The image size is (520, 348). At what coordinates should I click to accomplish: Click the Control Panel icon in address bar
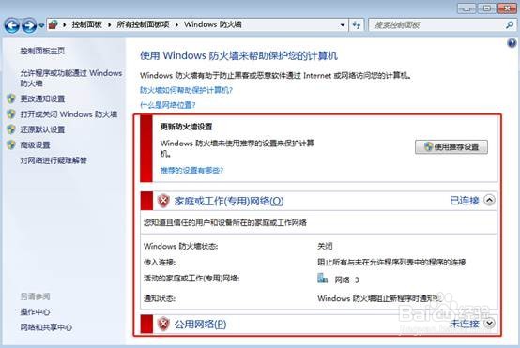[x=54, y=24]
